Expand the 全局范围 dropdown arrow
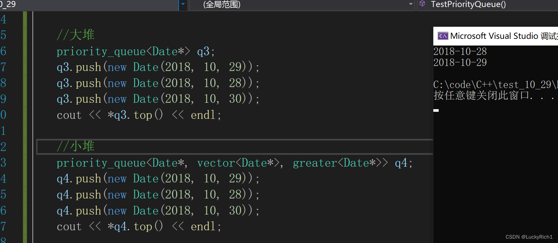The height and width of the screenshot is (243, 558). coord(411,5)
